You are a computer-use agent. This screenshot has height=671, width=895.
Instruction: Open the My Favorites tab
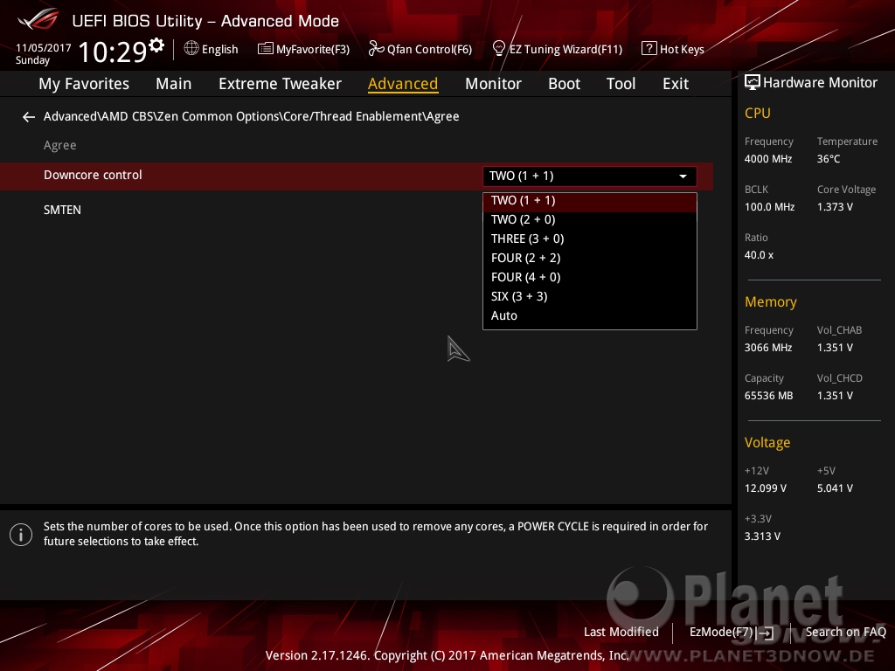point(84,84)
